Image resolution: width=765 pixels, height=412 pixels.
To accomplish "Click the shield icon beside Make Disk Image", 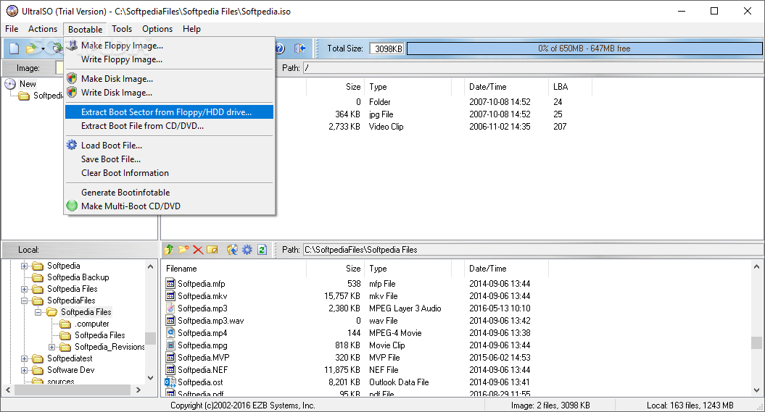I will (72, 78).
